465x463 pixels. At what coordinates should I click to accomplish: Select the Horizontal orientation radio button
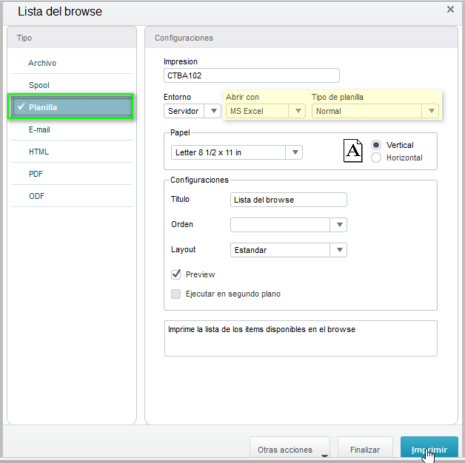[376, 158]
